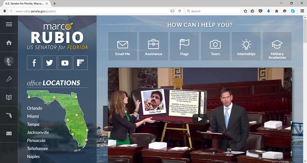The width and height of the screenshot is (307, 163).
Task: Save page to Pocket
Action: tap(261, 11)
